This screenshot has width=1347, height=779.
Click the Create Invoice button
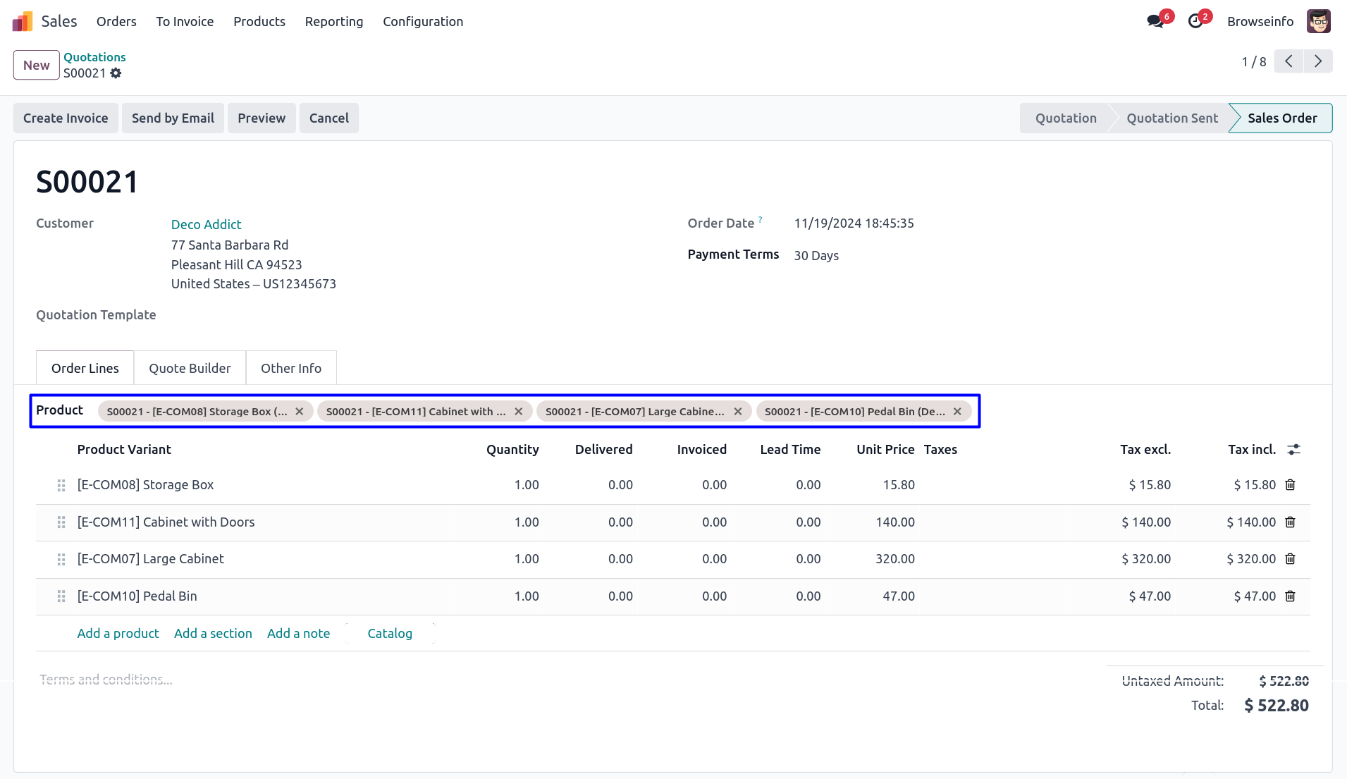click(66, 118)
